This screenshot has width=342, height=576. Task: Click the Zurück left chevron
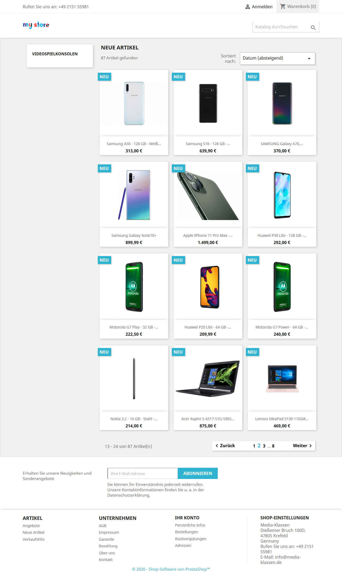217,446
